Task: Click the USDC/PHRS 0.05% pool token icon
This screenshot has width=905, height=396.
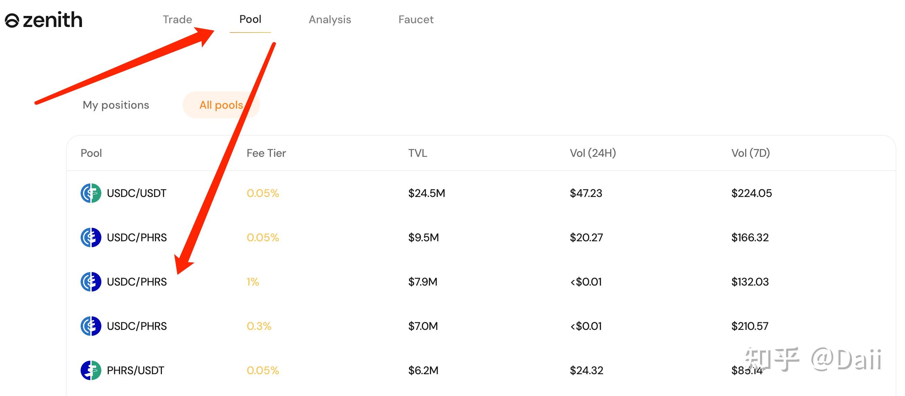Action: click(x=91, y=237)
